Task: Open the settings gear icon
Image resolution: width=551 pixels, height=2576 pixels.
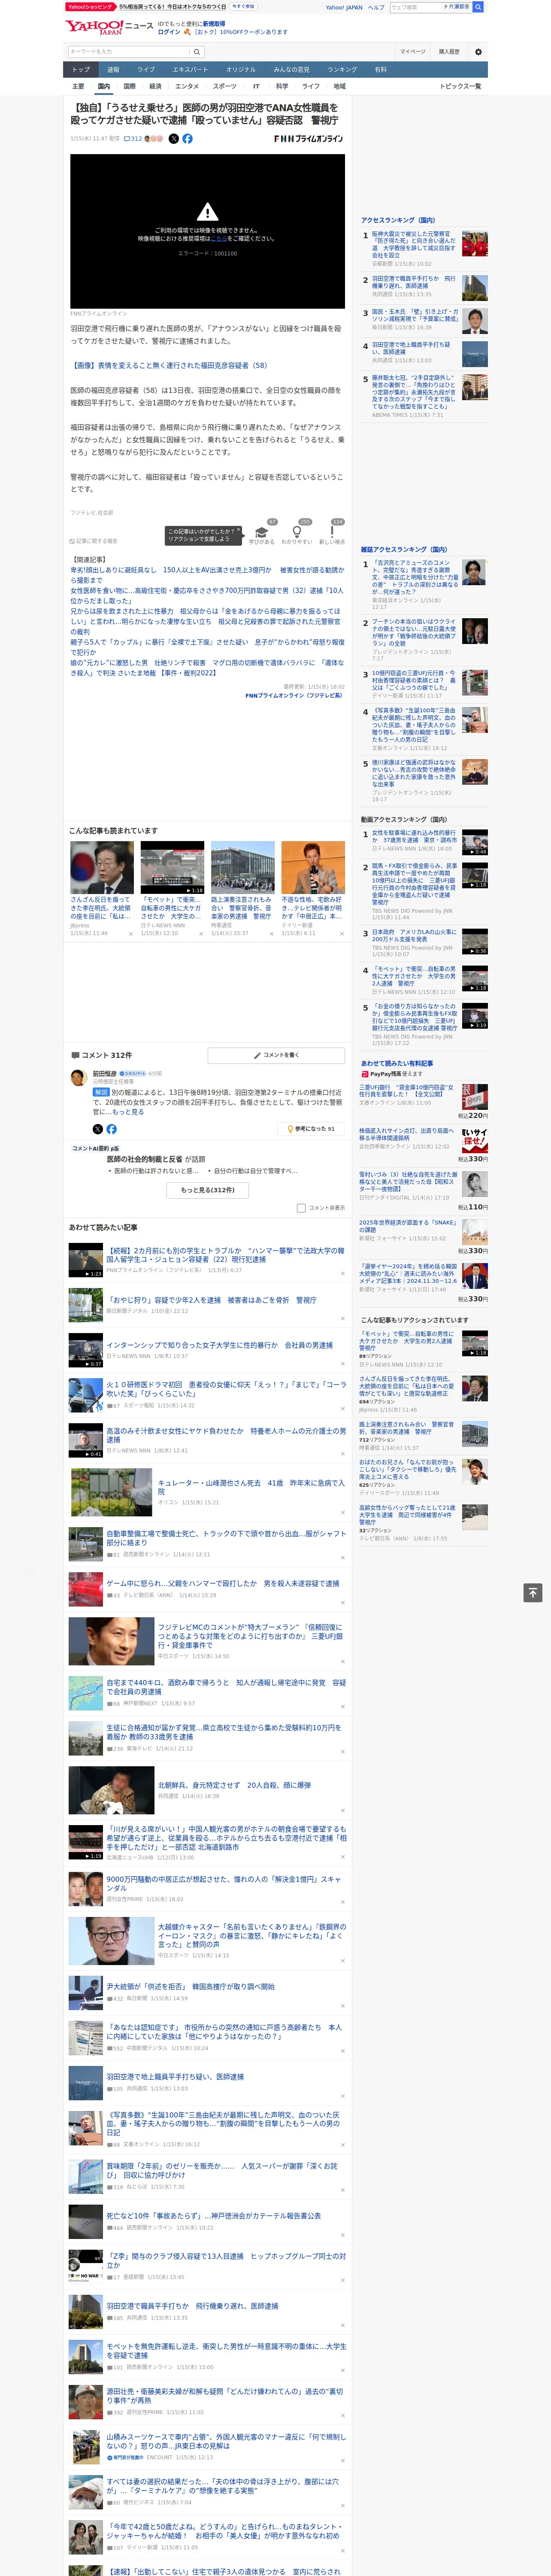Action: 477,52
